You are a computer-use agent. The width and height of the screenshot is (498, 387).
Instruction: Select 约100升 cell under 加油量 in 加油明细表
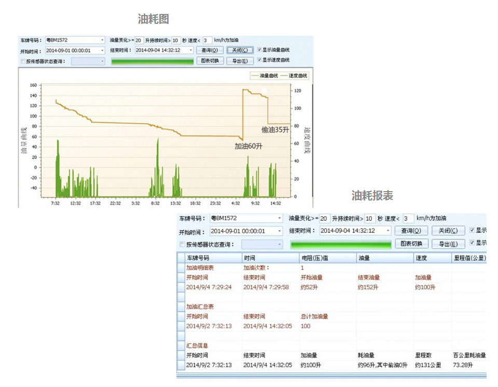click(425, 287)
